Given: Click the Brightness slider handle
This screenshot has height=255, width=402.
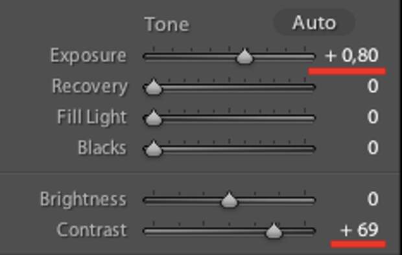Looking at the screenshot, I should tap(229, 200).
